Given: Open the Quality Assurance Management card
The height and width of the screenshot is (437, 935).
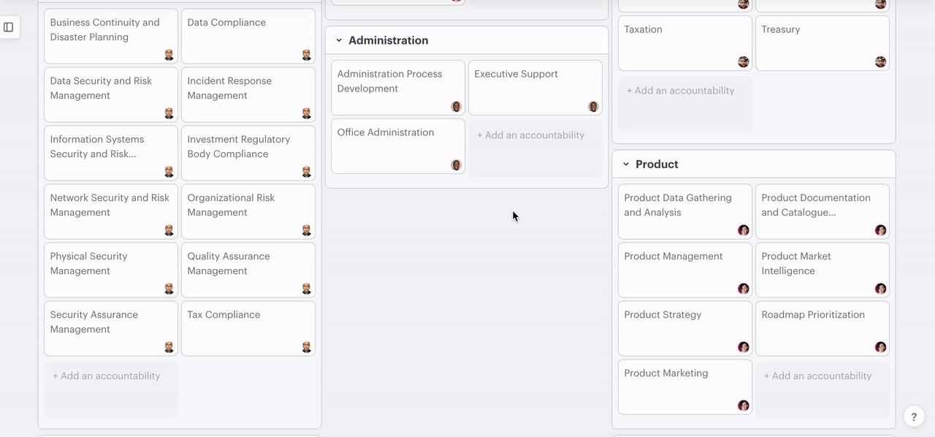Looking at the screenshot, I should pos(248,270).
